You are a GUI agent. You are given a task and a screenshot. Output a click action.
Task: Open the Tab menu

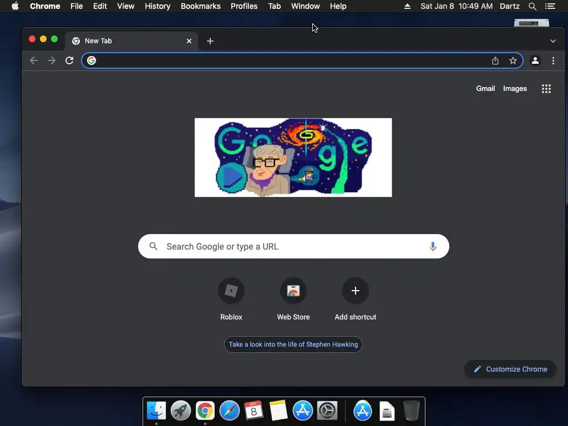275,6
